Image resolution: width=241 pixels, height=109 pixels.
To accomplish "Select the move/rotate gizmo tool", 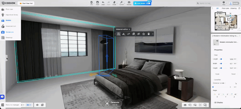I will pyautogui.click(x=118, y=34).
